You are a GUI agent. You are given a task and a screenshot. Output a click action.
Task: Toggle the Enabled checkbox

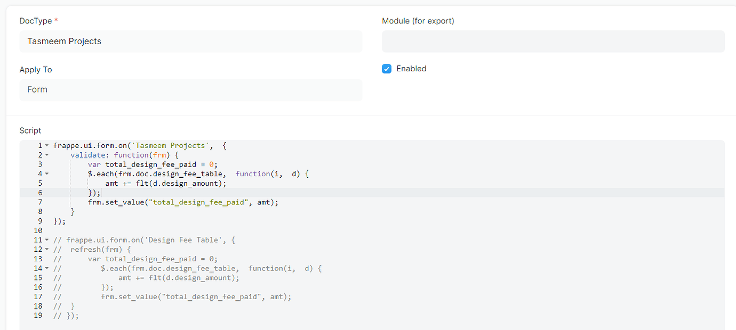tap(386, 69)
